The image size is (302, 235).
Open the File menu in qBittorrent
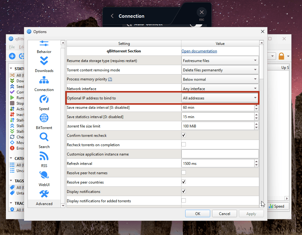coord(12,47)
